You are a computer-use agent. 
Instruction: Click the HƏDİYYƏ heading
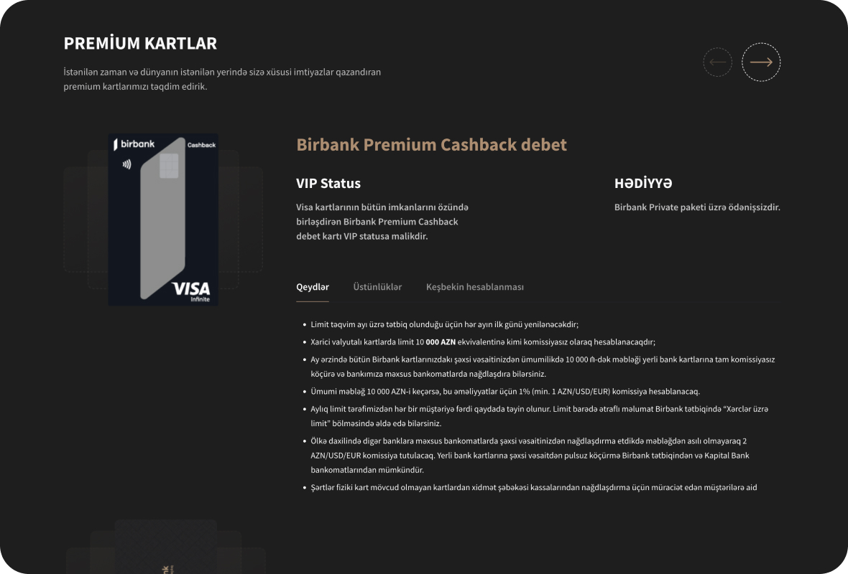643,183
